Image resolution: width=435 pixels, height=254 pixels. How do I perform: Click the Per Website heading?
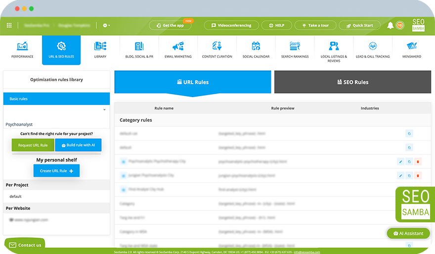(x=18, y=208)
